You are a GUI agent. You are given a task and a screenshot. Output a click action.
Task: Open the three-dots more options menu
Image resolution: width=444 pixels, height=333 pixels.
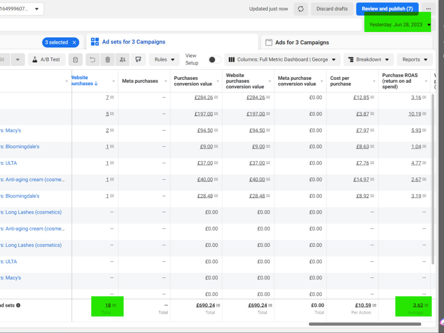pos(428,9)
